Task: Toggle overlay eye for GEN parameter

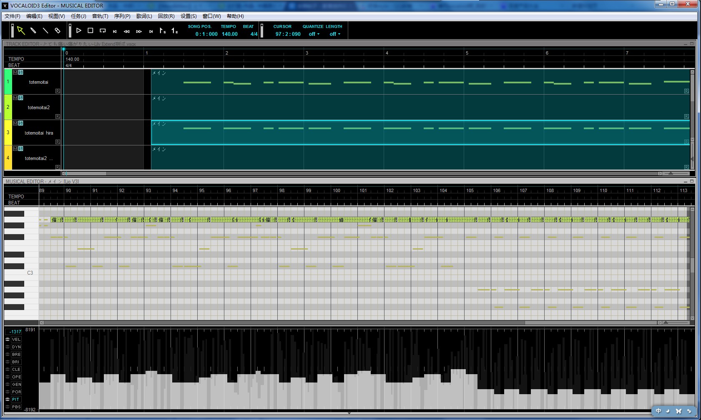Action: (8, 385)
